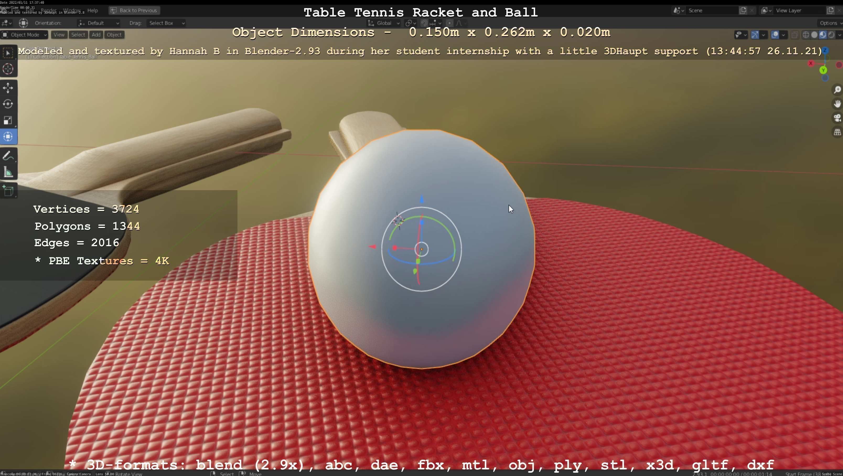This screenshot has height=476, width=843.
Task: Click the pan hand viewport button
Action: pos(837,104)
